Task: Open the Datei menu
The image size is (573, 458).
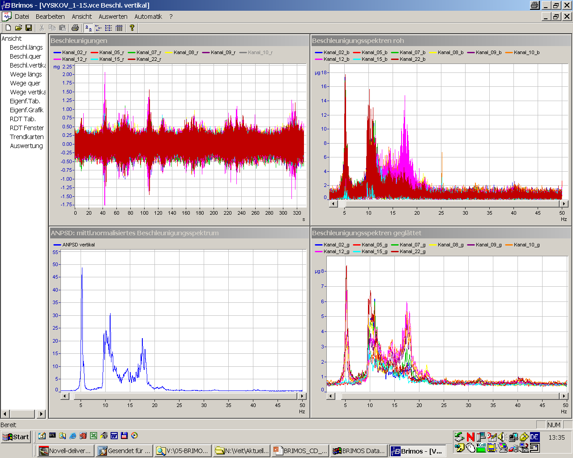Action: coord(22,17)
